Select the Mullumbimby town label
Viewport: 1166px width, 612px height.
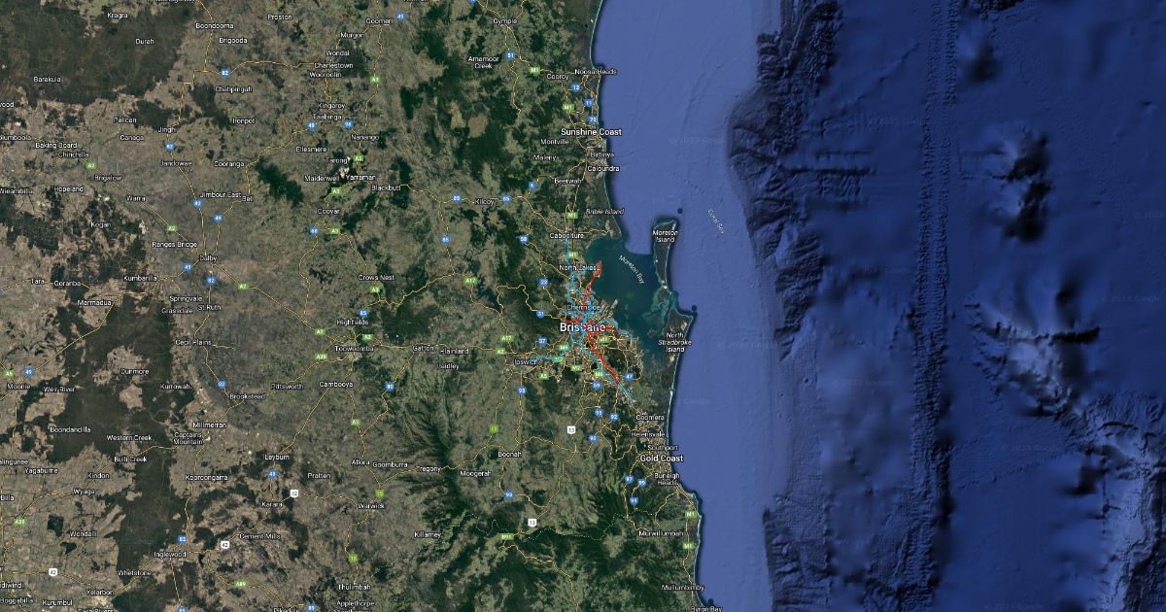coord(682,588)
